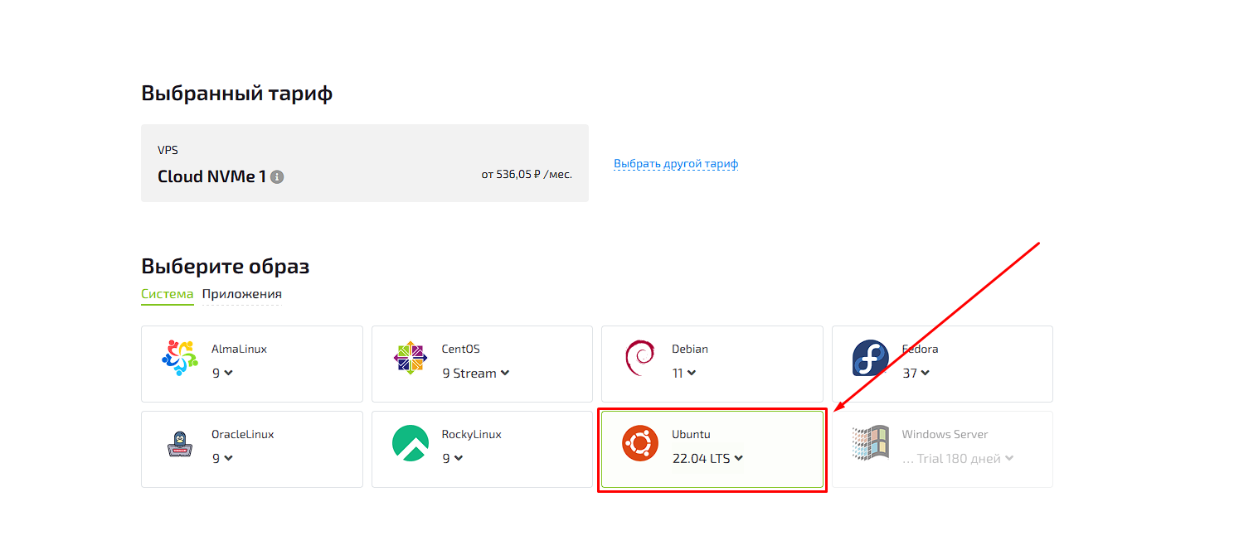Click the VPS label in tariff card
The width and height of the screenshot is (1239, 545).
tap(168, 151)
